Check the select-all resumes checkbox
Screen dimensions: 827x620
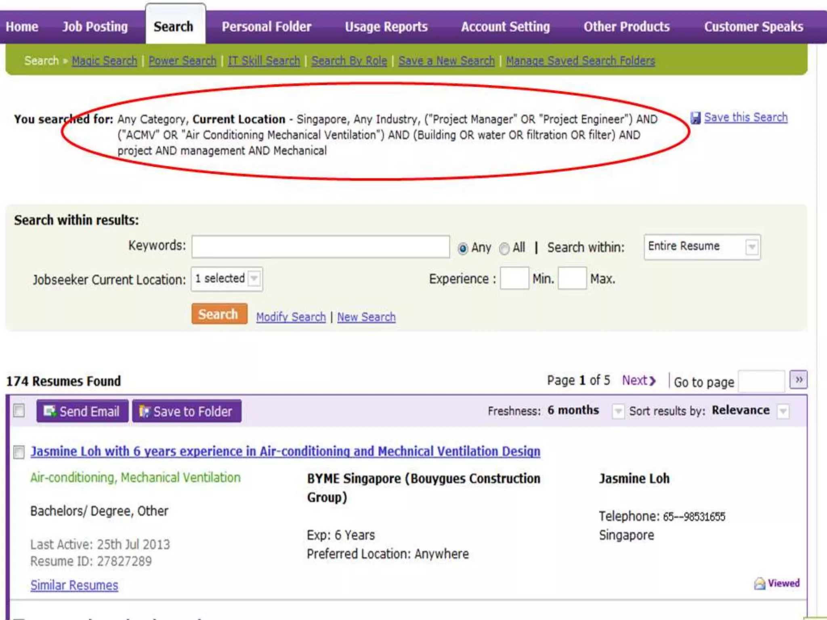(19, 411)
